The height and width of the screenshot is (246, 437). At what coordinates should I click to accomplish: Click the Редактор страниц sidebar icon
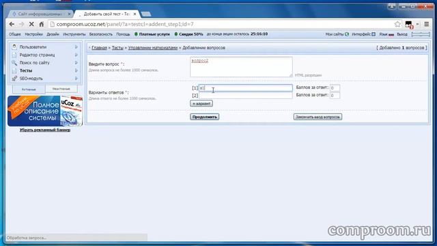click(x=14, y=55)
